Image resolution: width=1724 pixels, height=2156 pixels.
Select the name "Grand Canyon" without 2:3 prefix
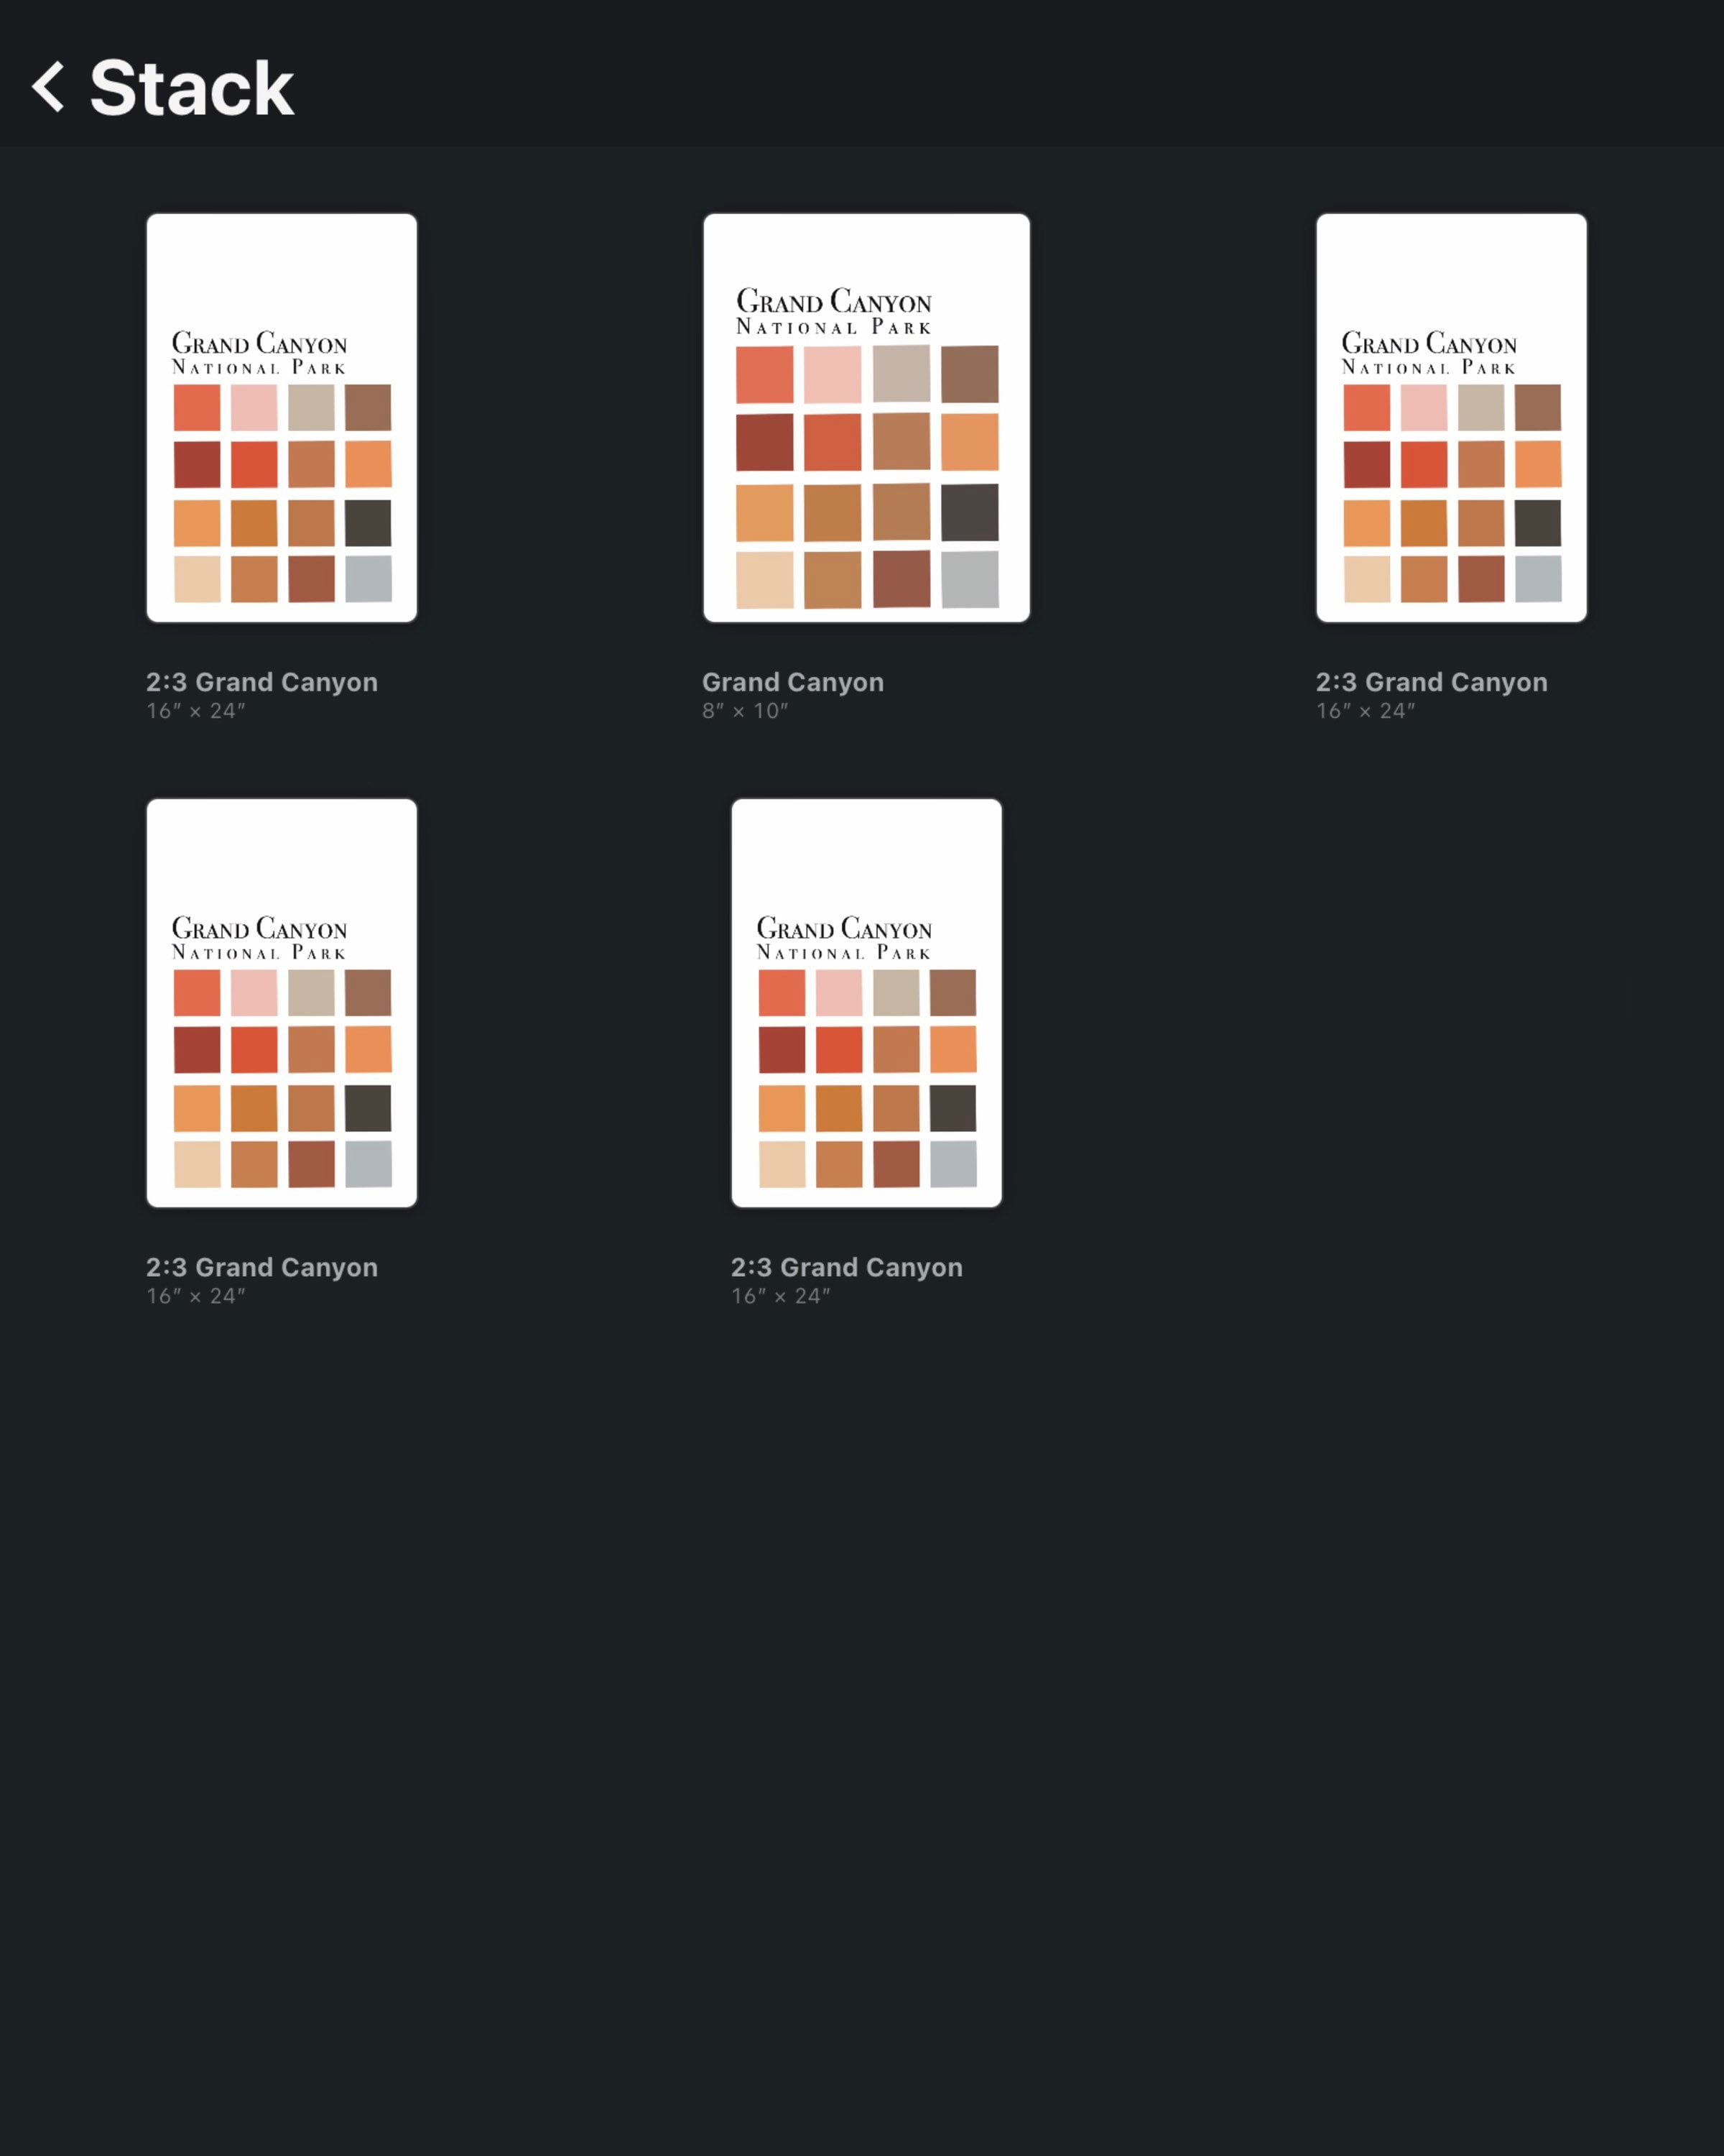(x=792, y=682)
